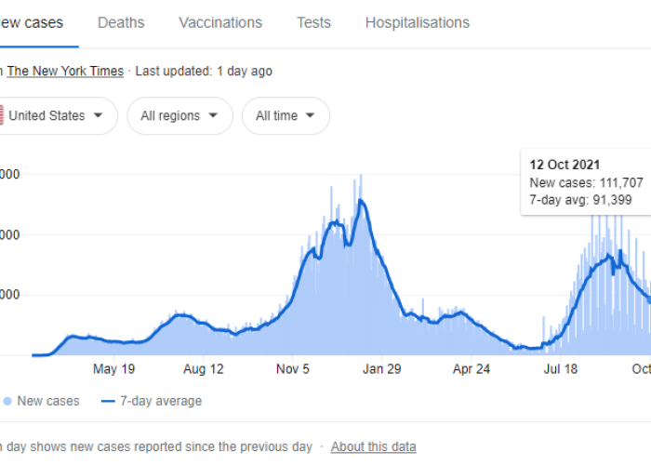651x465 pixels.
Task: Click the chart peak near Jan 29
Action: (x=361, y=200)
